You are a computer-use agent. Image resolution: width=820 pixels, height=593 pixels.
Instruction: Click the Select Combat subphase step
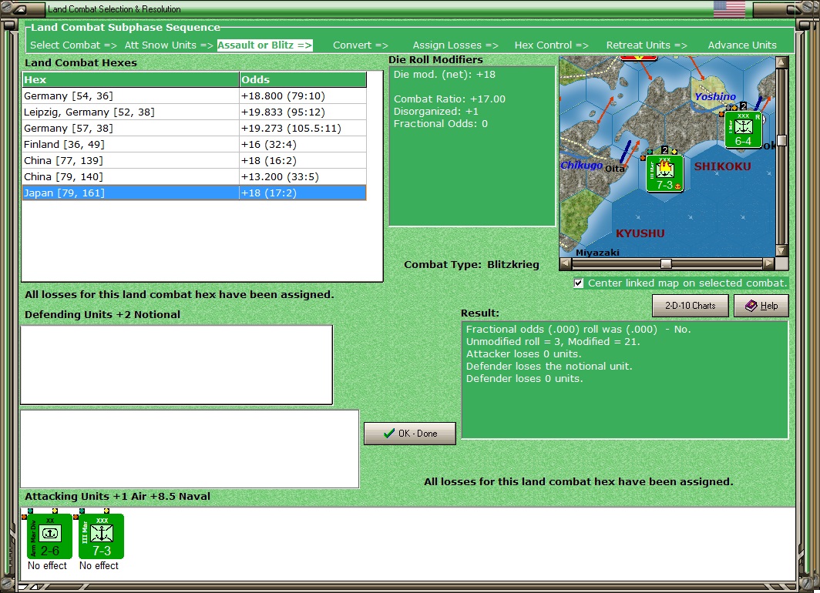point(73,45)
